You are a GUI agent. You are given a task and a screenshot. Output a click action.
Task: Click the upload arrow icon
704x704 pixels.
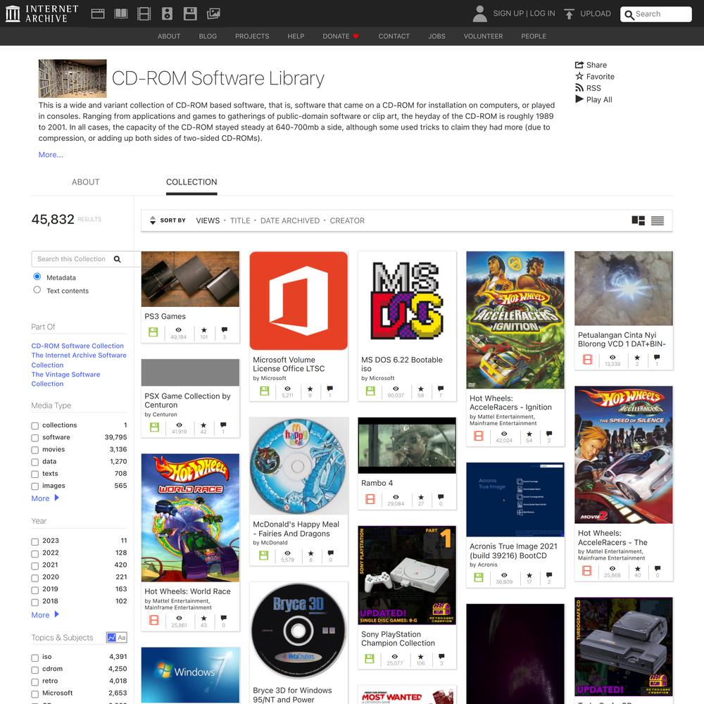[569, 13]
